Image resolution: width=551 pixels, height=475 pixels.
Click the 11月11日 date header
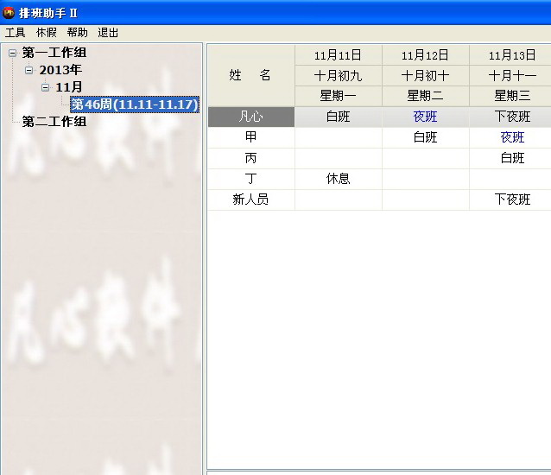(338, 55)
